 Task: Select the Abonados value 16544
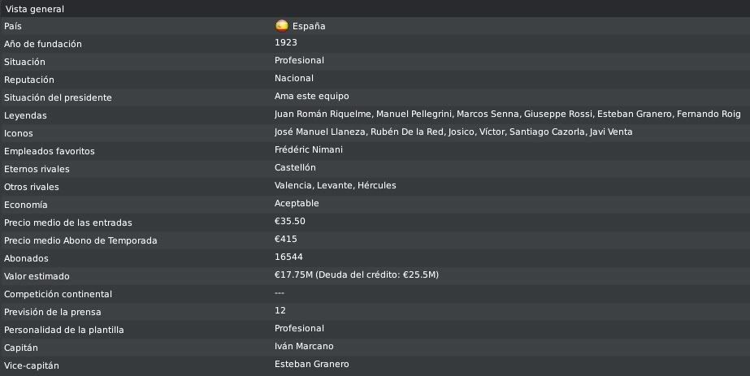[288, 257]
